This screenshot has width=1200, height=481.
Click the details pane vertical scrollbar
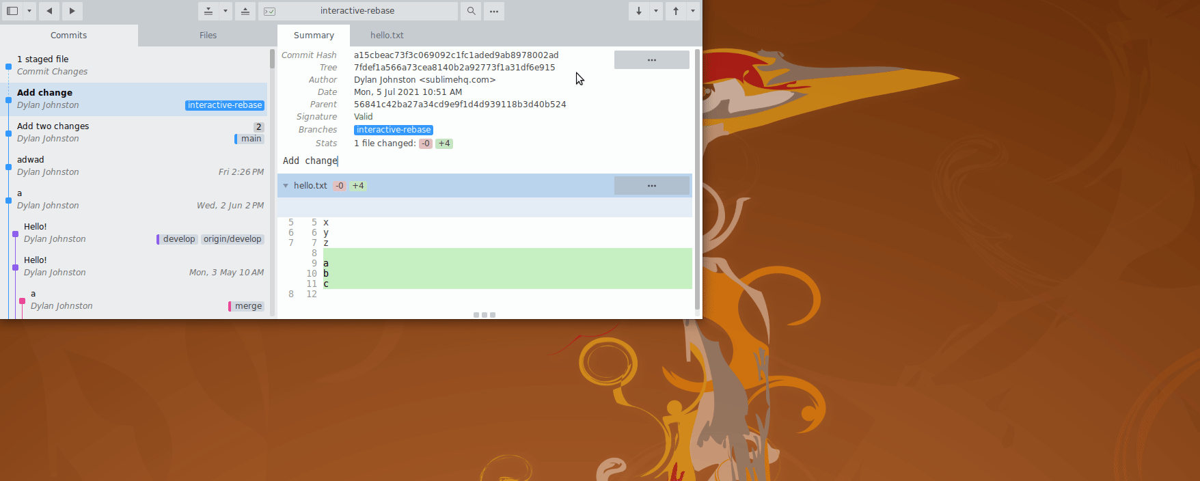tap(697, 179)
